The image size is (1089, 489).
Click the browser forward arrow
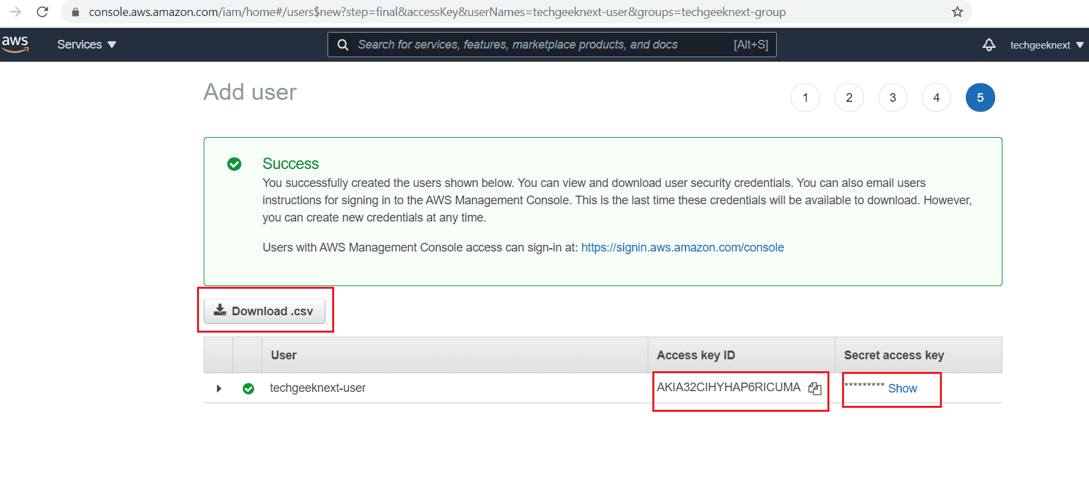[x=15, y=12]
